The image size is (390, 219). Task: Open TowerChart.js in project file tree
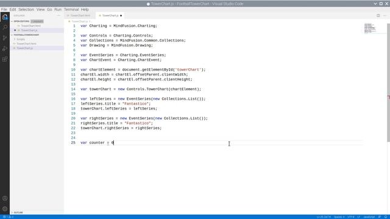(24, 48)
